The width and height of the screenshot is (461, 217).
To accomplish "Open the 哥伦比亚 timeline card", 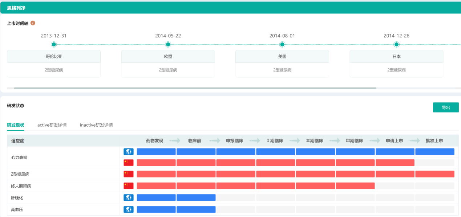I will click(54, 64).
